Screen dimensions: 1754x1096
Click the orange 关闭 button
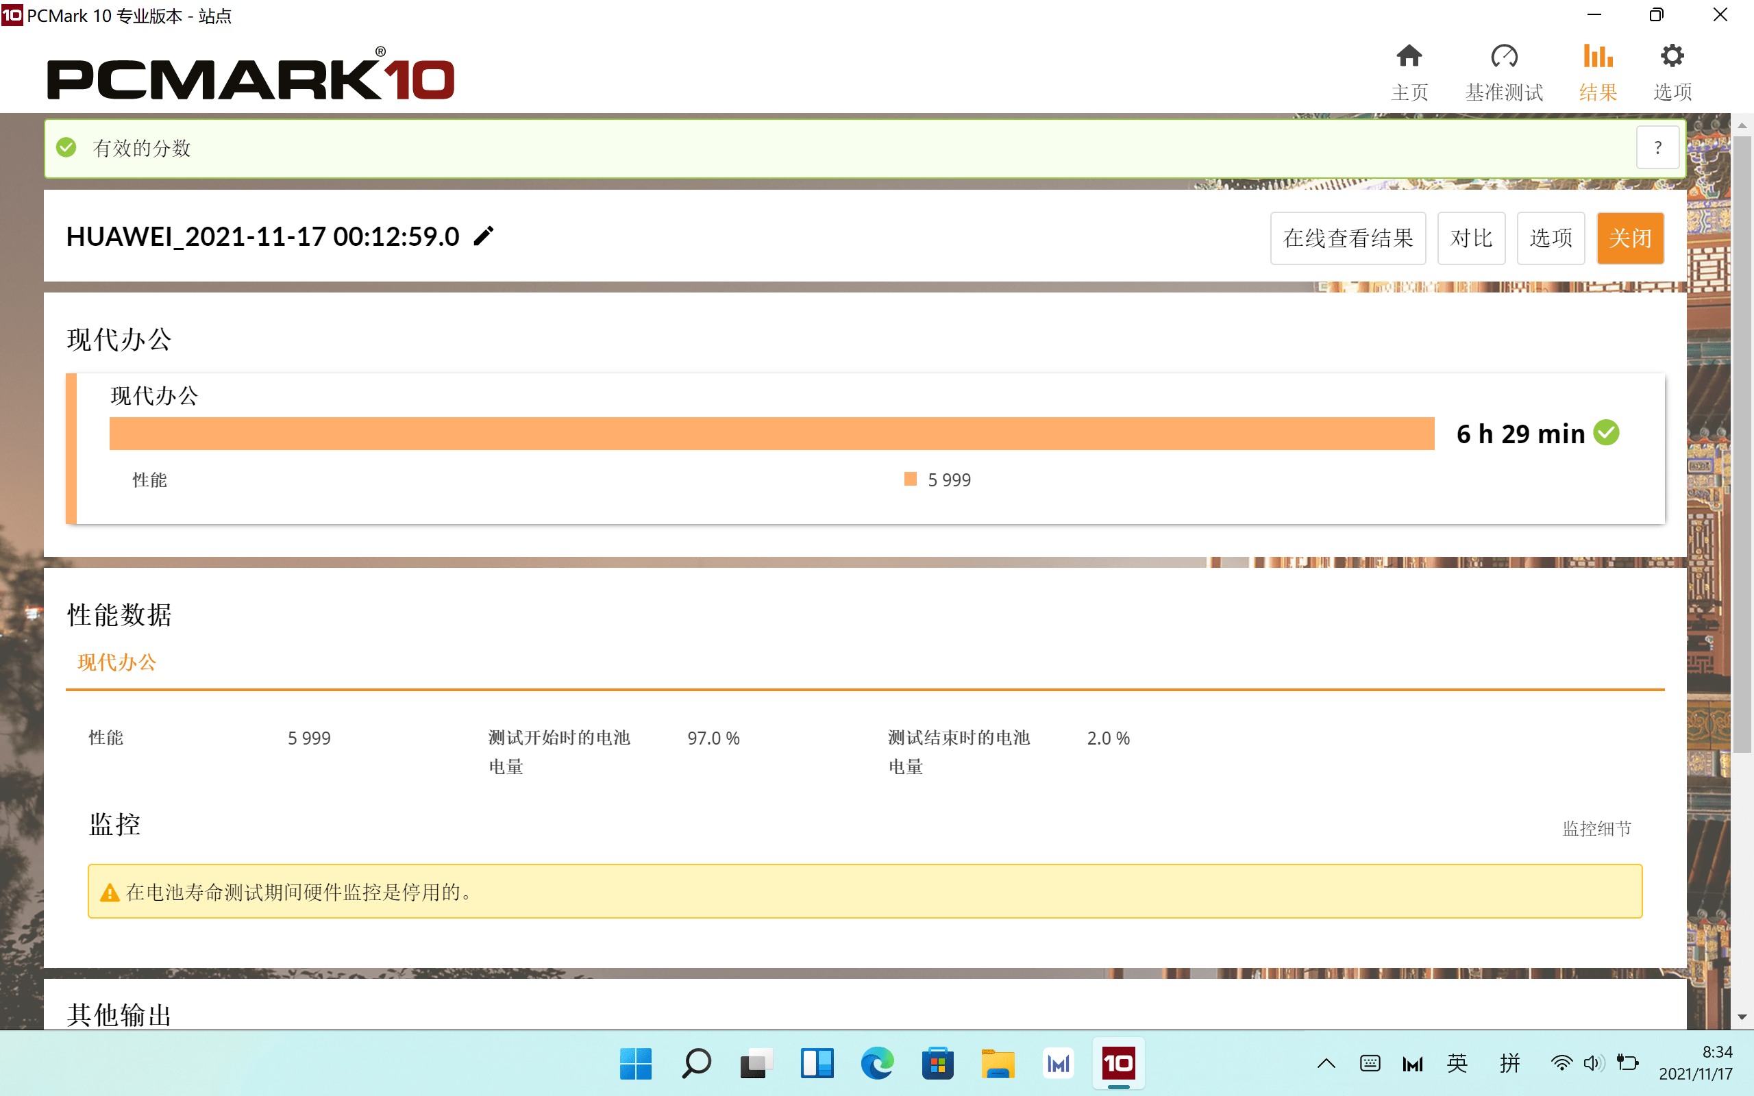[1630, 238]
